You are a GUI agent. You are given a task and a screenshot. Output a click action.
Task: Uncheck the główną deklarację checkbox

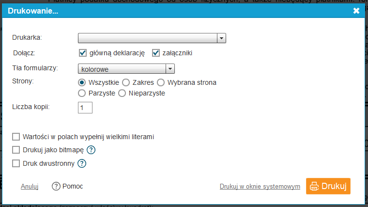click(83, 53)
